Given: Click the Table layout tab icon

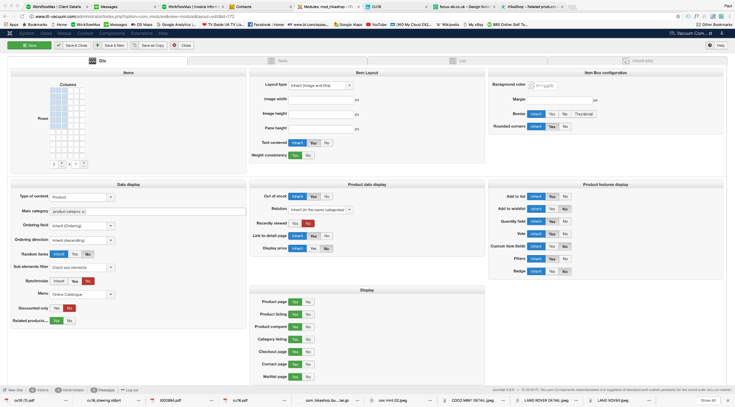Looking at the screenshot, I should 271,61.
